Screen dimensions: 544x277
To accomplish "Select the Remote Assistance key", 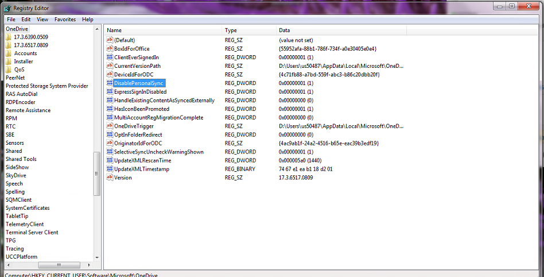I will 28,110.
